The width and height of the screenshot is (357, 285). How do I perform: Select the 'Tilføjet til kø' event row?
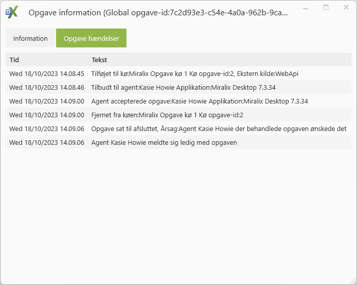pos(194,73)
